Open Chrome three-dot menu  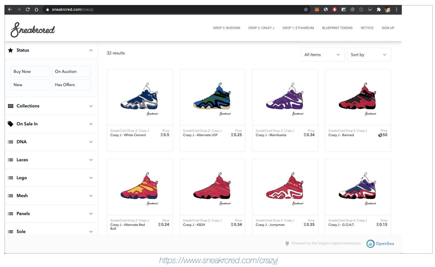pyautogui.click(x=396, y=9)
